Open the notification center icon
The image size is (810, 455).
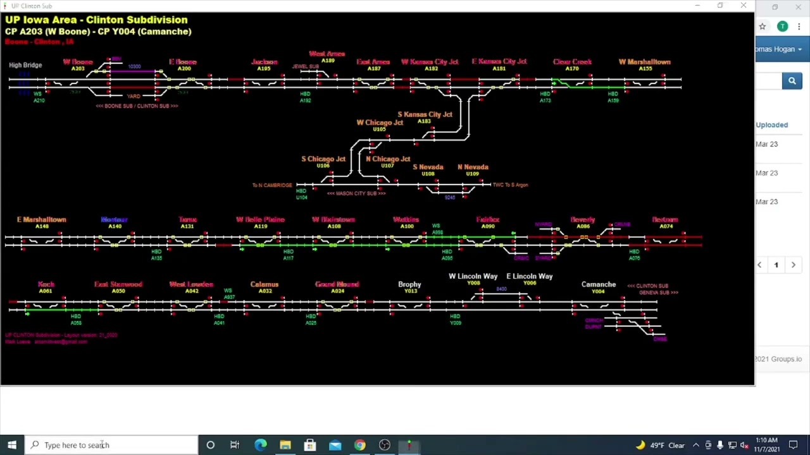click(x=793, y=445)
